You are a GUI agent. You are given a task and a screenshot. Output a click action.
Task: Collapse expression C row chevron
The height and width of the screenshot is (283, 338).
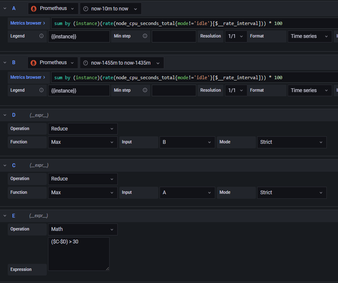pos(5,165)
